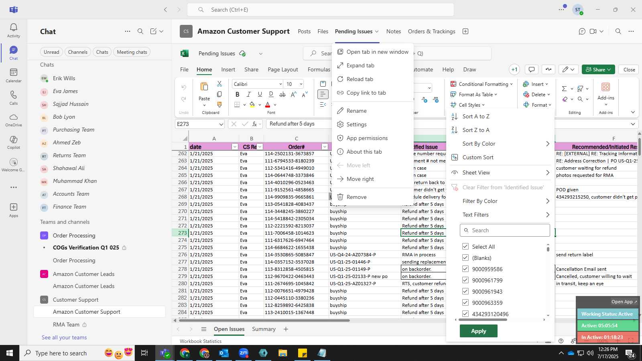Apply Underline formatting in Font group
642x361 pixels.
pos(260,94)
